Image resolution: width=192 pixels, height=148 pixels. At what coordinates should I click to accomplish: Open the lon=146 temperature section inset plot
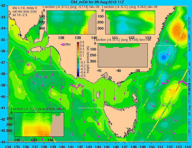click(123, 55)
